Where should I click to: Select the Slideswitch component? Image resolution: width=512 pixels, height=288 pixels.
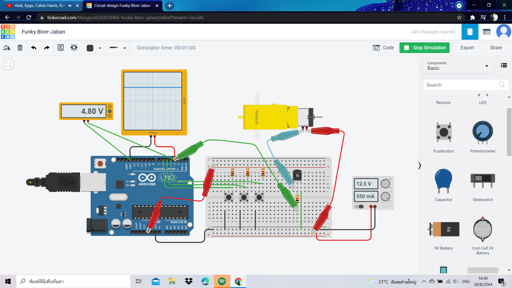click(x=483, y=185)
